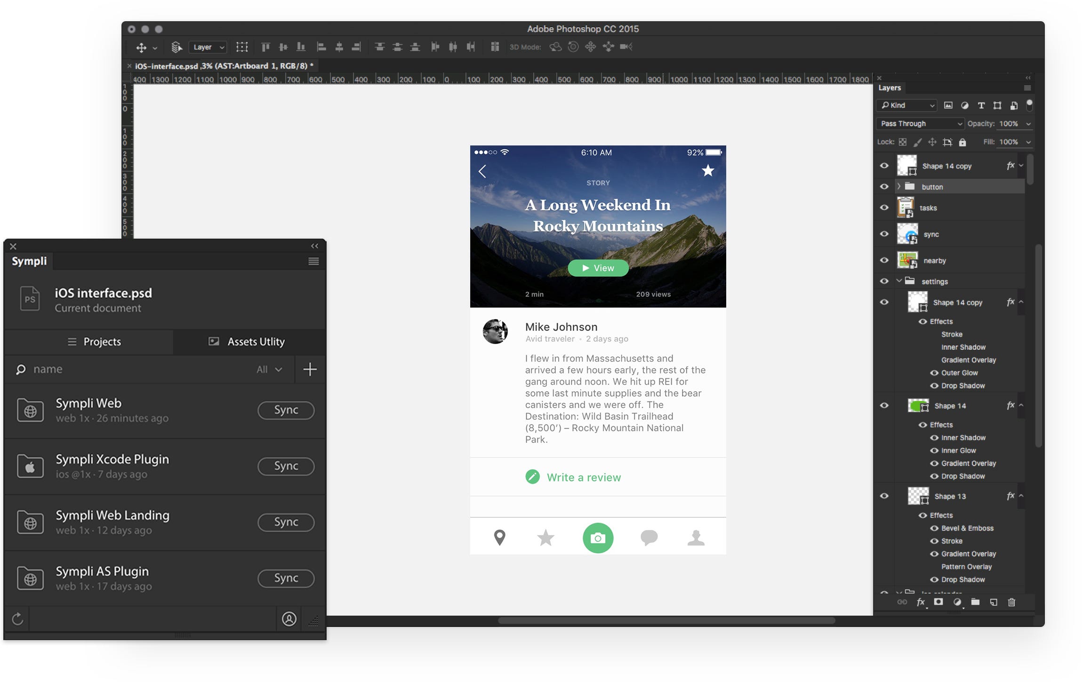Click the Sympli refresh icon
Image resolution: width=1083 pixels, height=682 pixels.
pyautogui.click(x=17, y=618)
